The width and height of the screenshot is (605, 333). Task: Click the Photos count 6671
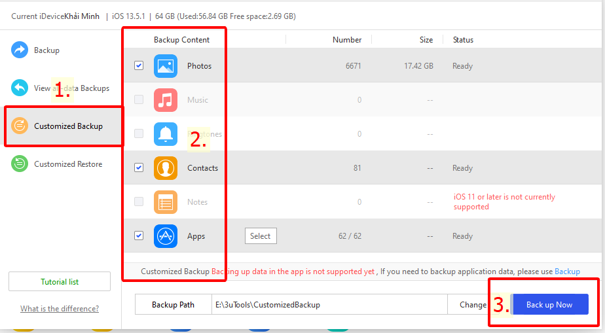coord(353,66)
